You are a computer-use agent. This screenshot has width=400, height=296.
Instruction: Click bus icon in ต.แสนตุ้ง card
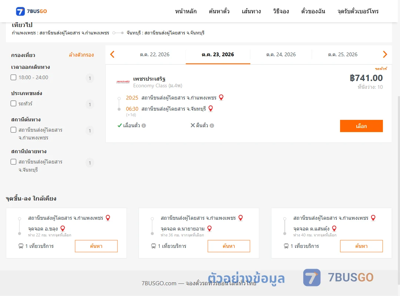(x=286, y=246)
